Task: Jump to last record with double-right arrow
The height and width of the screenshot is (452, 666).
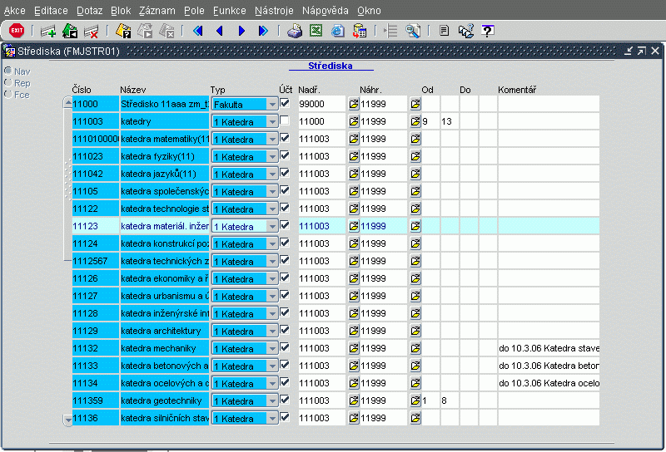Action: coord(263,31)
